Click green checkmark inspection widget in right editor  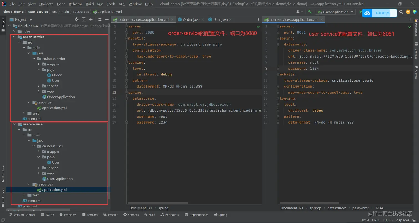pos(410,27)
